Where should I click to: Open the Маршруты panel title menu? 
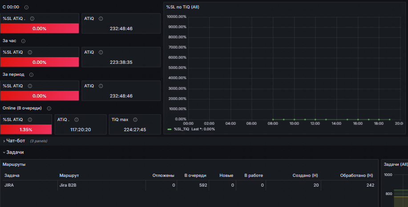14,164
